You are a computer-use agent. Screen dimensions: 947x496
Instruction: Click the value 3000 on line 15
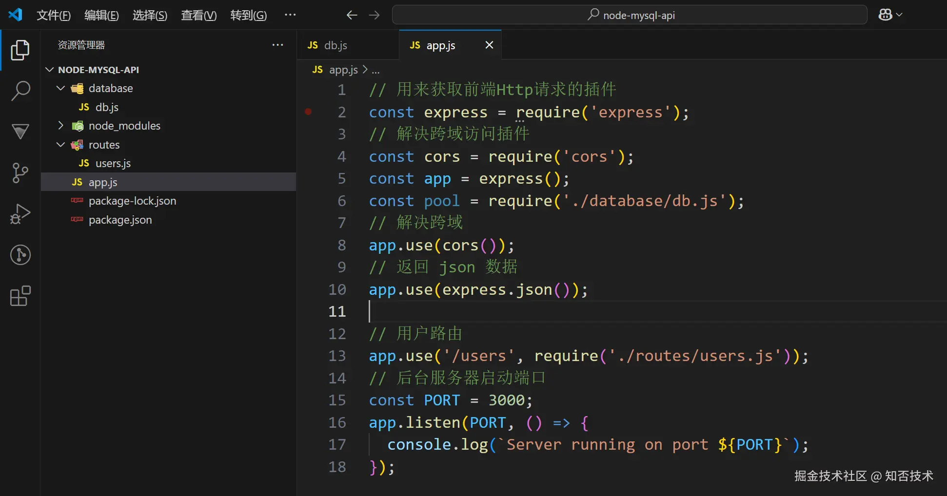pos(507,401)
